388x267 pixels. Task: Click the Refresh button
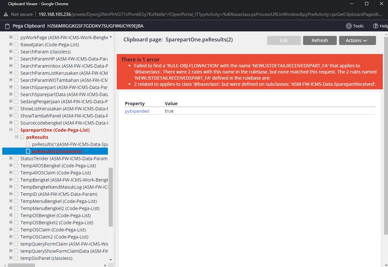(x=320, y=40)
